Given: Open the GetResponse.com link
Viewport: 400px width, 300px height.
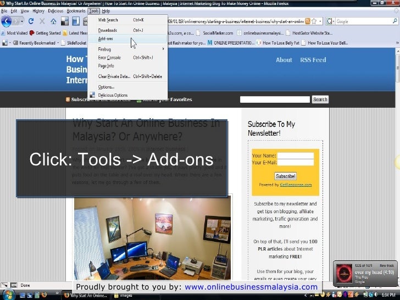Looking at the screenshot, I should click(296, 185).
